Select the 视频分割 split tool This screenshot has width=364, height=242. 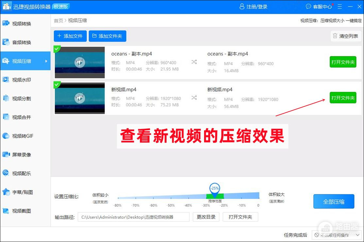tap(6, 98)
